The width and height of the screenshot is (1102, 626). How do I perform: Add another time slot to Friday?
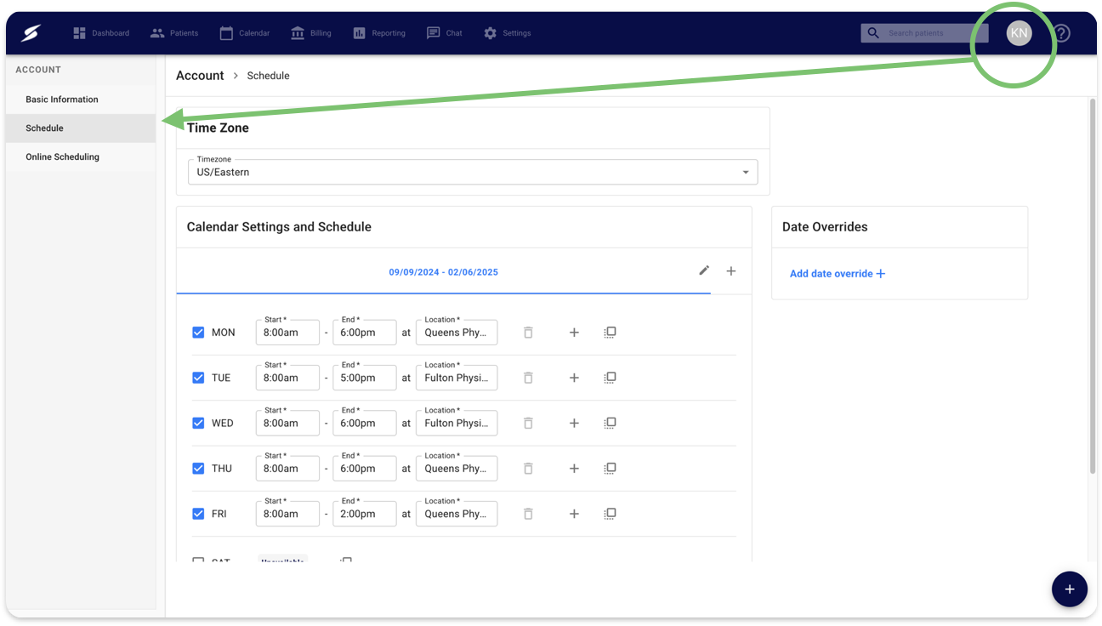(574, 514)
